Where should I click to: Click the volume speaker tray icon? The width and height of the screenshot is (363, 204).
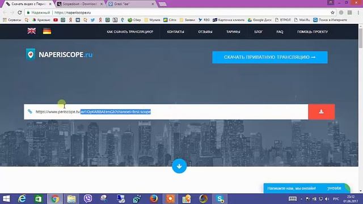(x=327, y=199)
